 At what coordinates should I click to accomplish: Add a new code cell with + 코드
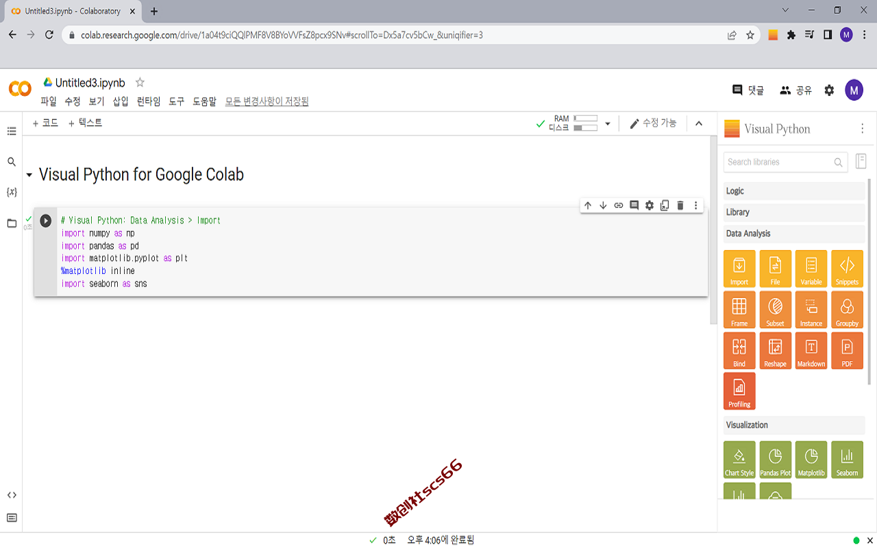45,123
